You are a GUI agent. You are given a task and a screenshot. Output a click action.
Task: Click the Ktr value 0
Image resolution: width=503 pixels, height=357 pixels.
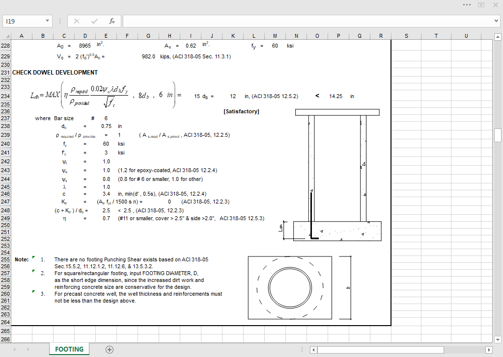[169, 202]
